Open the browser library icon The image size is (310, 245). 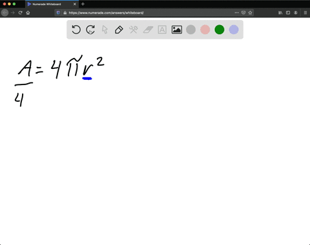coord(280,13)
